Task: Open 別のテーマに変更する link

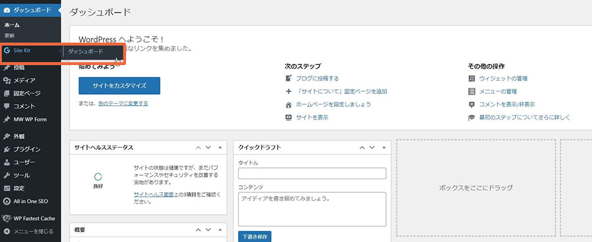Action: click(x=123, y=103)
